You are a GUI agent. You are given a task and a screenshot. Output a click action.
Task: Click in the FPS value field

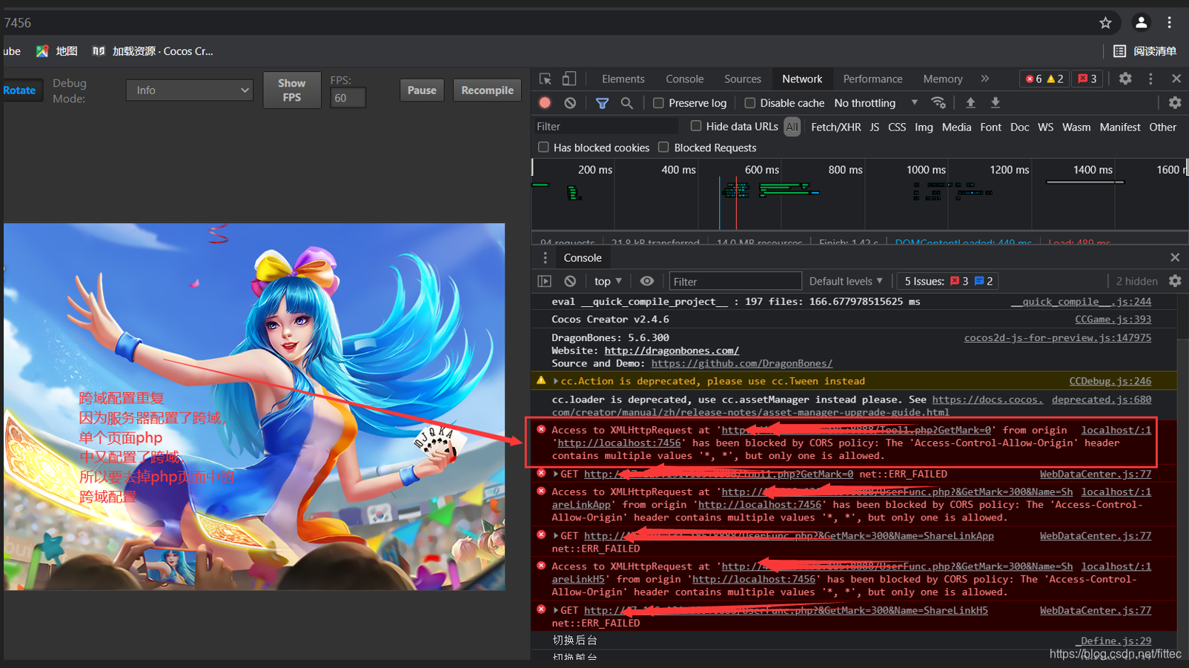pos(348,98)
